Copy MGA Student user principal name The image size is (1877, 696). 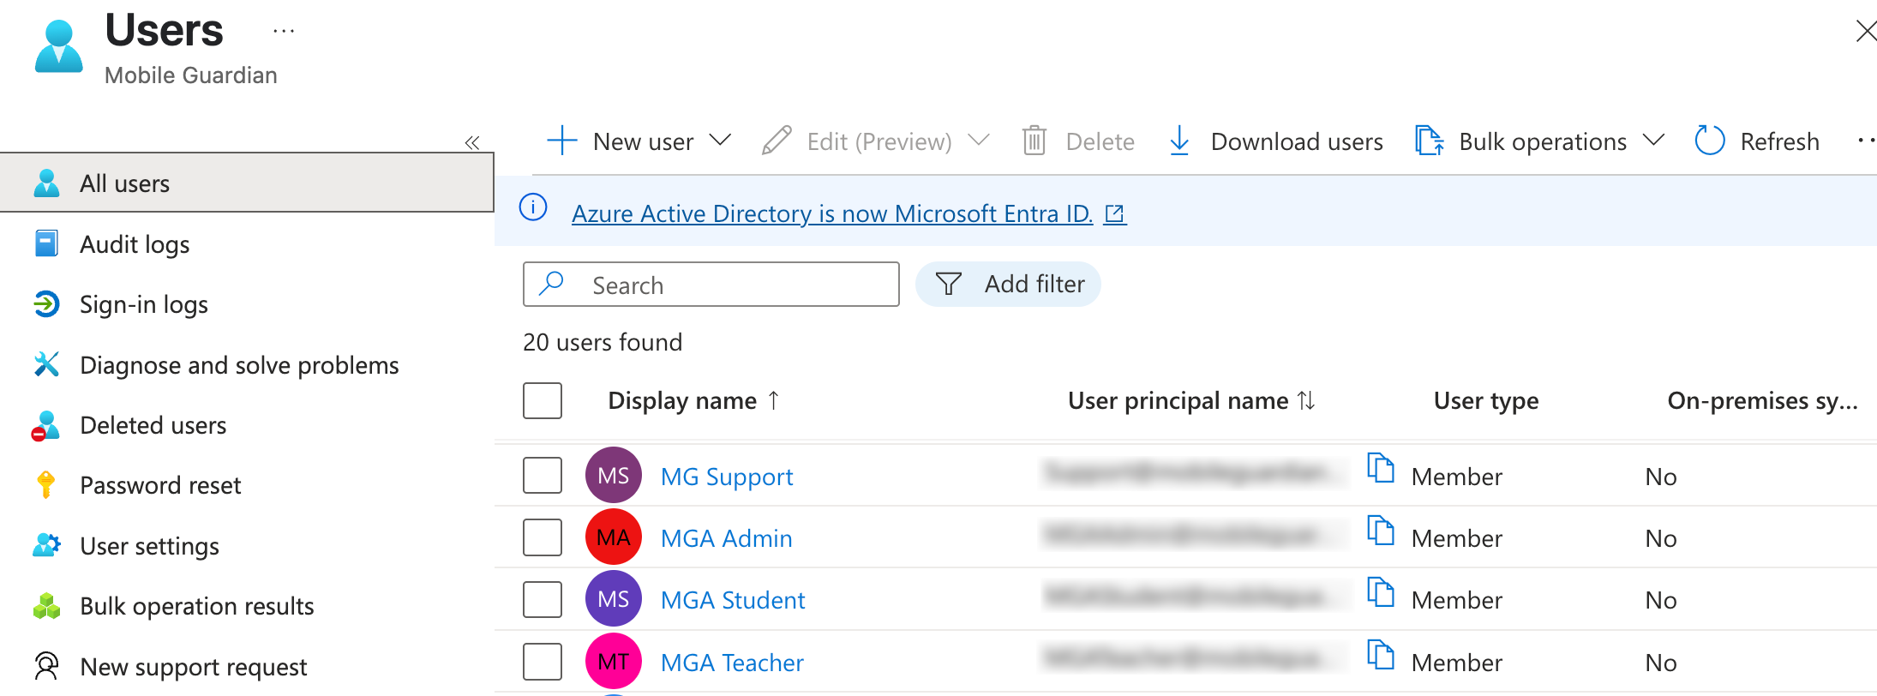pos(1380,592)
